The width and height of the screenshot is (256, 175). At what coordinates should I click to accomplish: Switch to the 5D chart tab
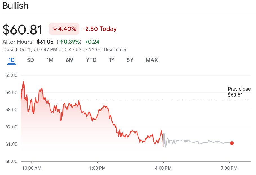click(x=30, y=60)
